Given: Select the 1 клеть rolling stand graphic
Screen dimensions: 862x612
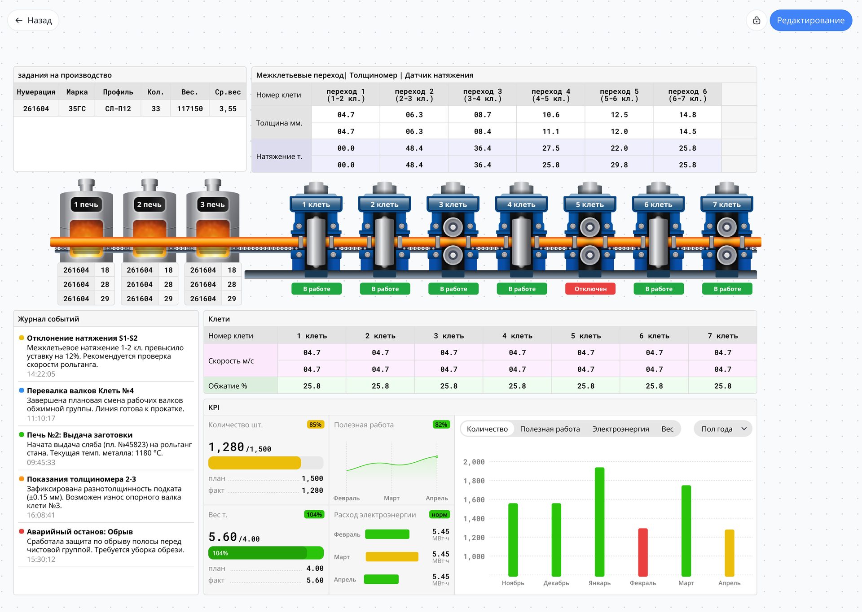Looking at the screenshot, I should [x=316, y=229].
